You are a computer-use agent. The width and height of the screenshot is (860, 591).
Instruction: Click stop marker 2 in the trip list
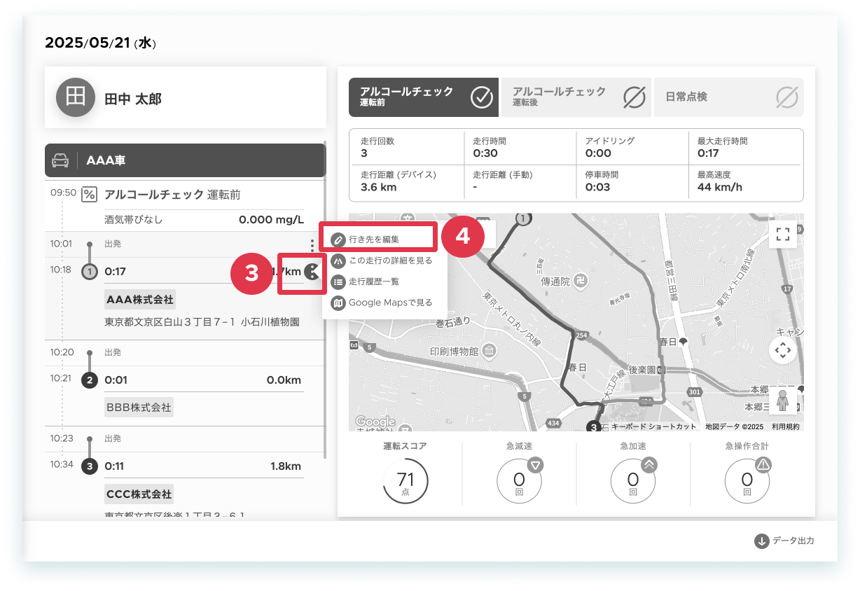[x=89, y=380]
